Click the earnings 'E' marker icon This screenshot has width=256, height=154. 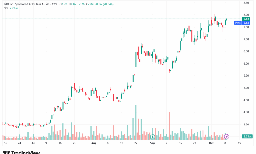(152, 136)
